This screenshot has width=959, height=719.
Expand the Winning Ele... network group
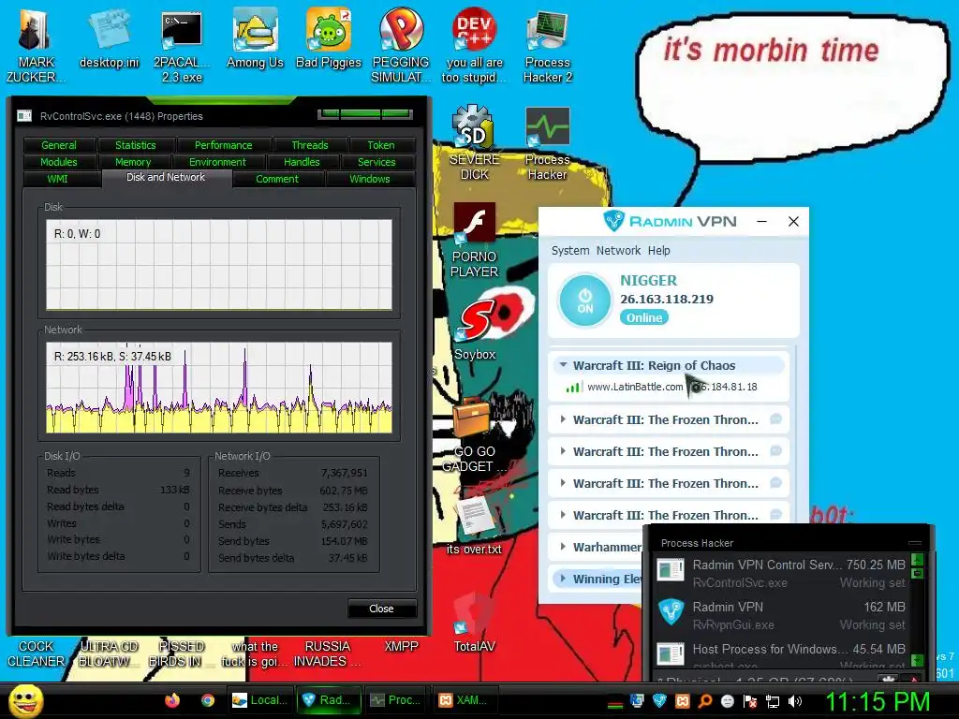[x=563, y=579]
